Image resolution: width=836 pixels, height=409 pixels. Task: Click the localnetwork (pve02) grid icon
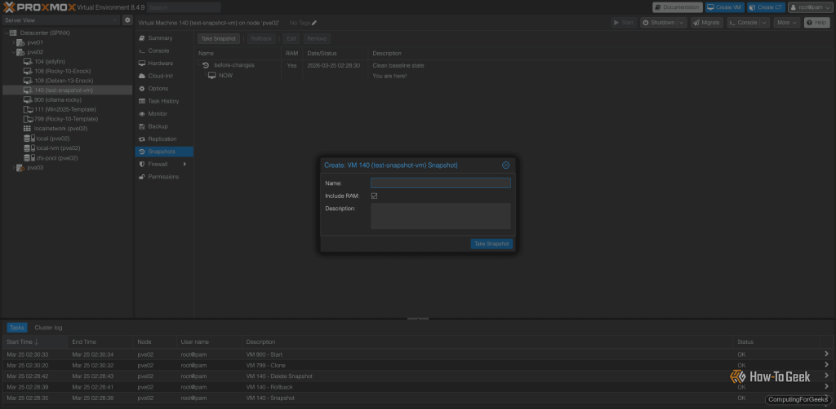[27, 129]
